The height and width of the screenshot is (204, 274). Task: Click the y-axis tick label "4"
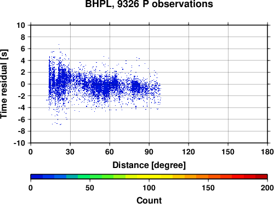[23, 61]
